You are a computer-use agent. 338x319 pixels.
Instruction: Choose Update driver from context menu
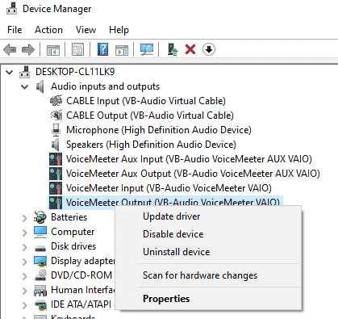pos(208,216)
